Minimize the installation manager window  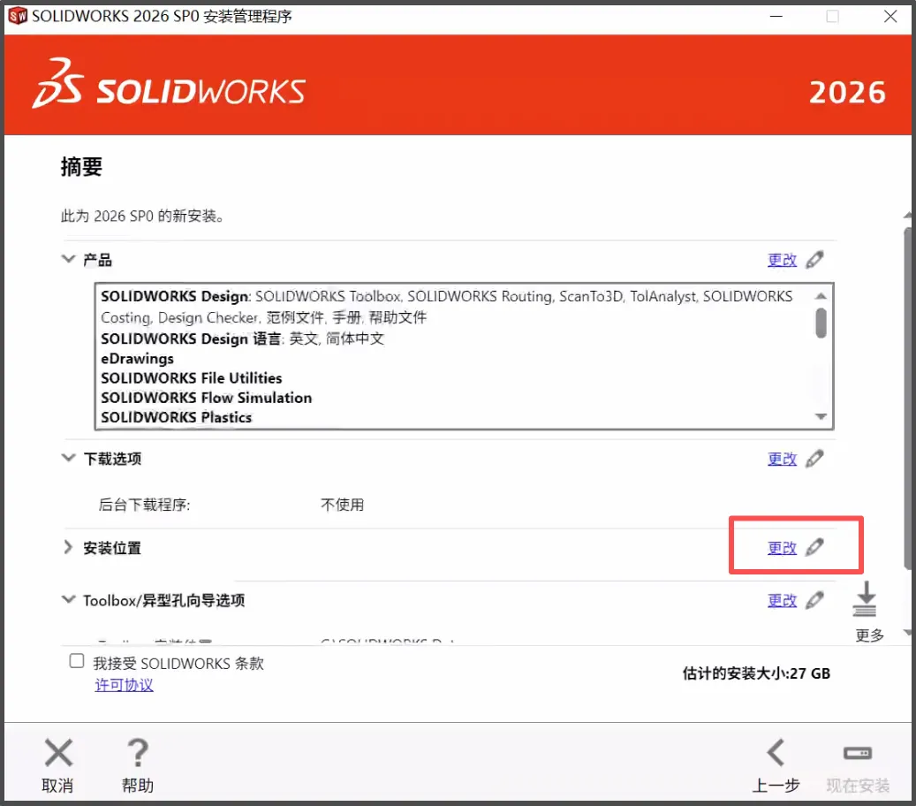click(776, 17)
